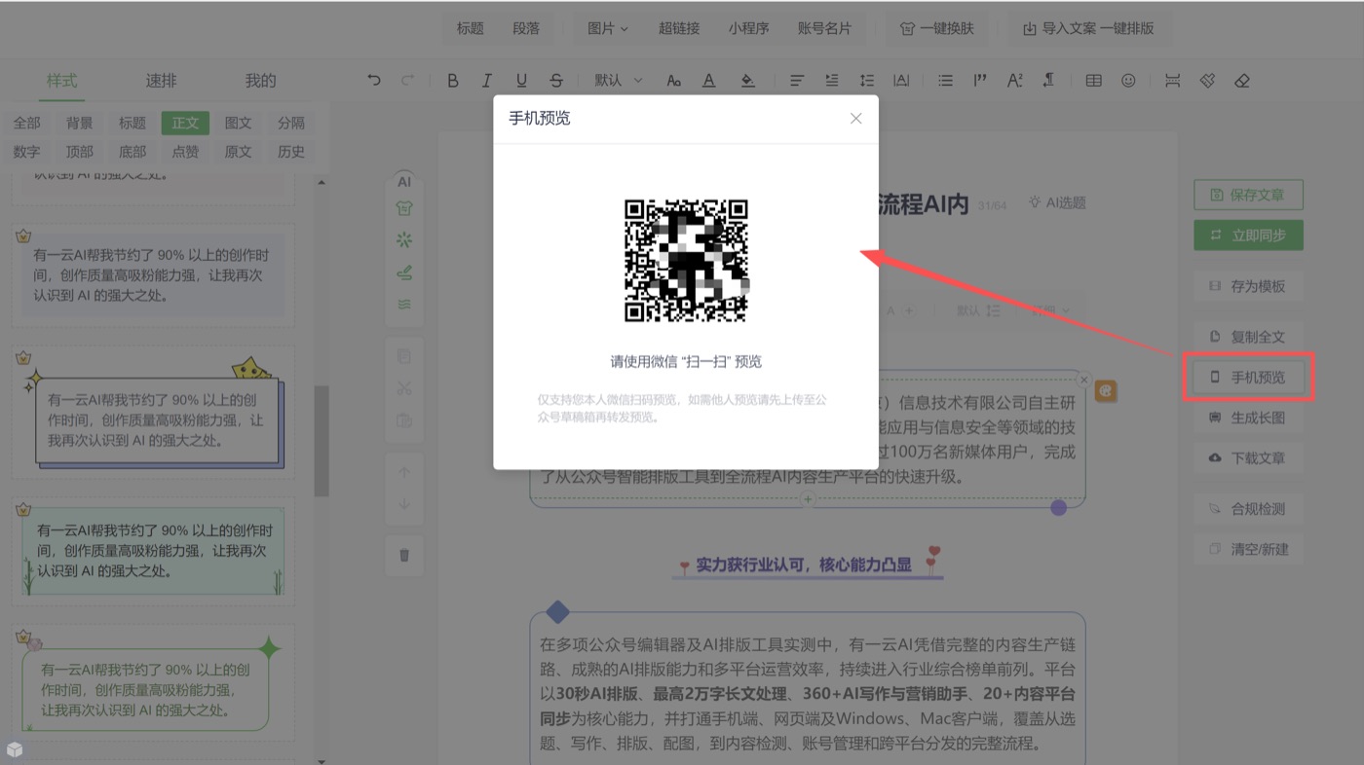
Task: Open the 默认 font size dropdown
Action: [x=619, y=81]
